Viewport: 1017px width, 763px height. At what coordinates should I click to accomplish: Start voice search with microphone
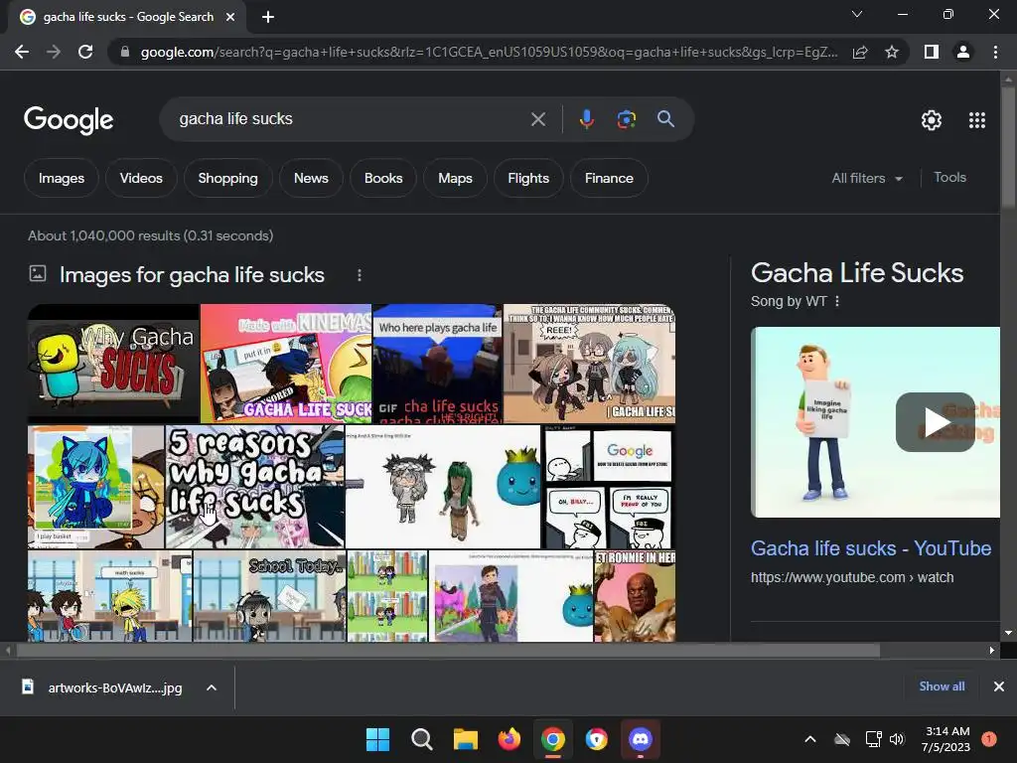(x=586, y=119)
